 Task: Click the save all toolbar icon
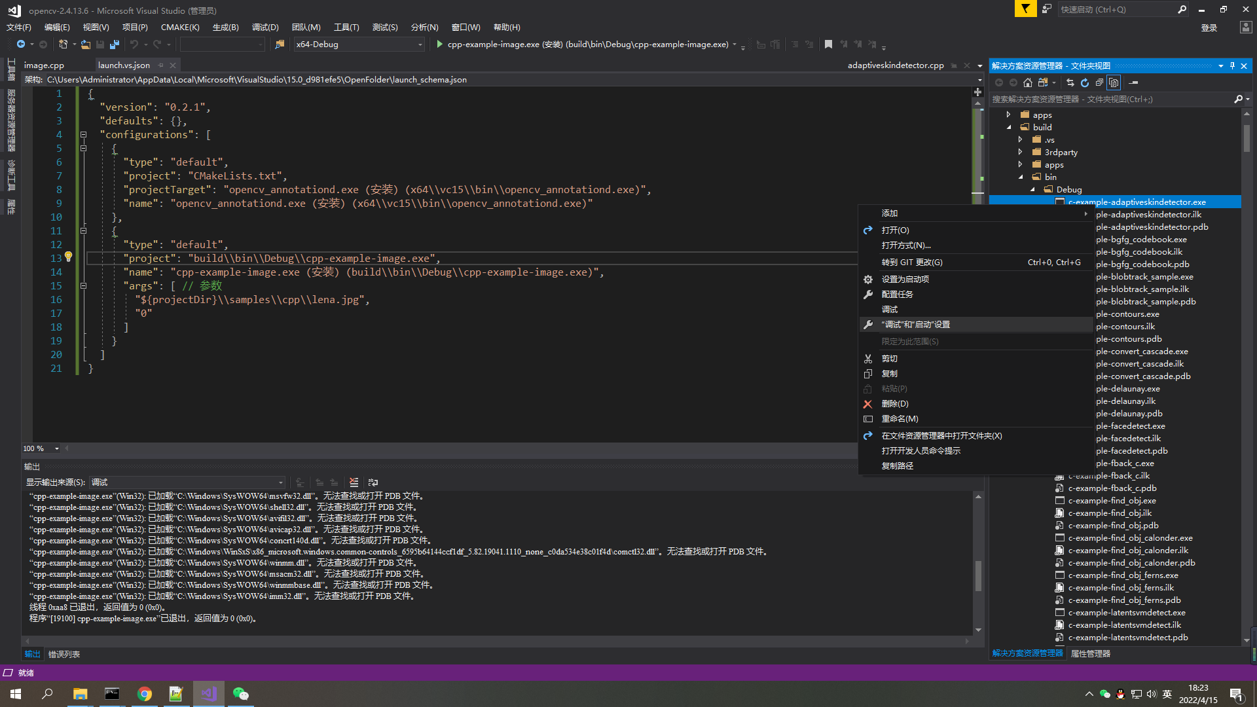(115, 45)
